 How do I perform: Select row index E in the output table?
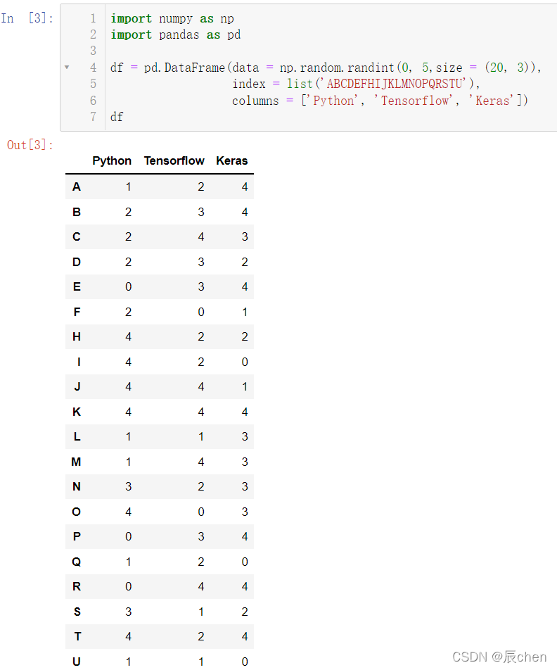coord(77,286)
